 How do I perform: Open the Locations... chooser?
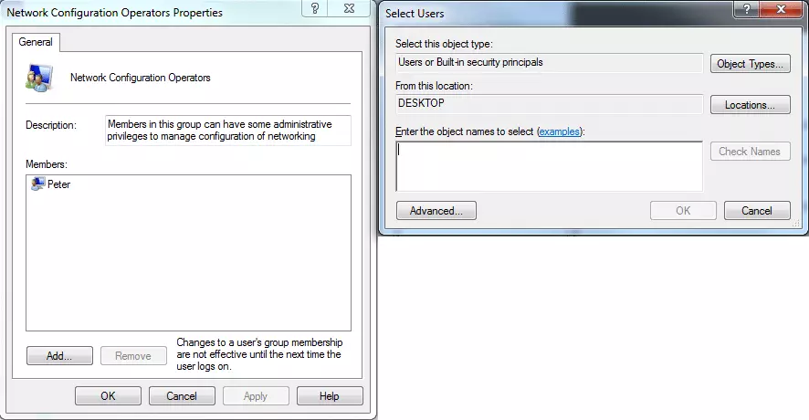pyautogui.click(x=751, y=105)
